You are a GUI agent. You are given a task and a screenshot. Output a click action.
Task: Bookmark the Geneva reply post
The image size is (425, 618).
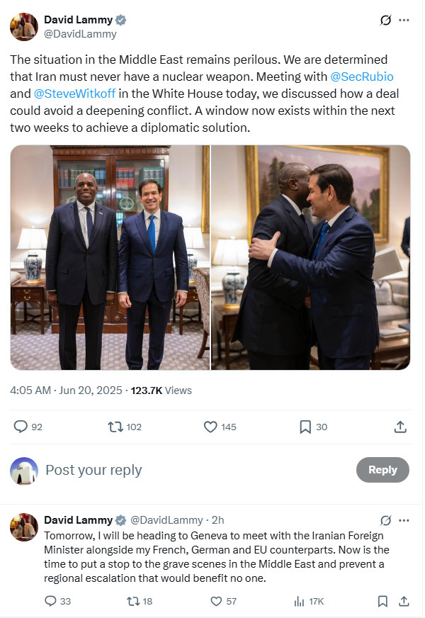coord(382,601)
